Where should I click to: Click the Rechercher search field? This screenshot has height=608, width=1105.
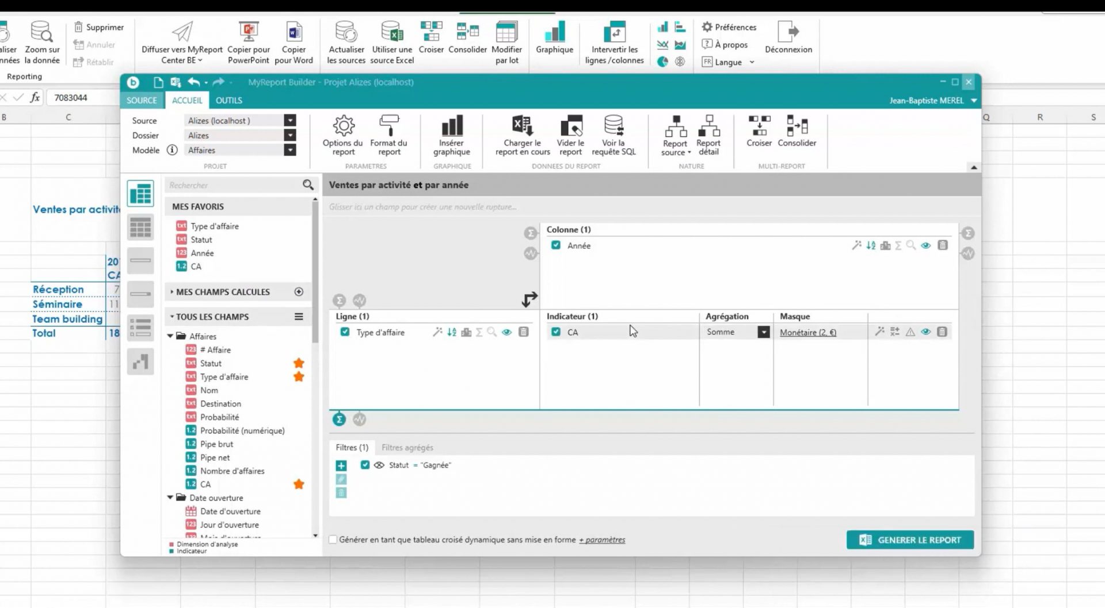coord(233,185)
